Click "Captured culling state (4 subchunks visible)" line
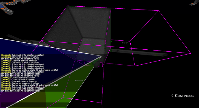The height and width of the screenshot is (108, 199). click(x=29, y=85)
